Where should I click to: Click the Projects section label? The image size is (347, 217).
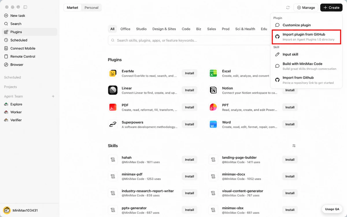10,87
